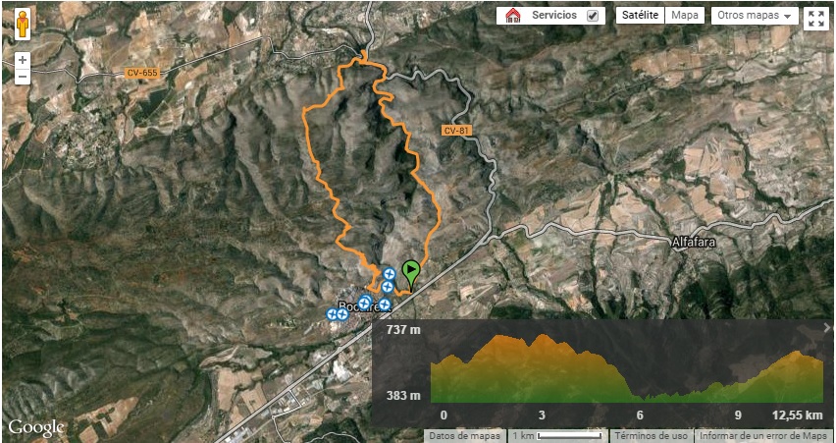
Task: Switch to Satélite view
Action: tap(641, 16)
